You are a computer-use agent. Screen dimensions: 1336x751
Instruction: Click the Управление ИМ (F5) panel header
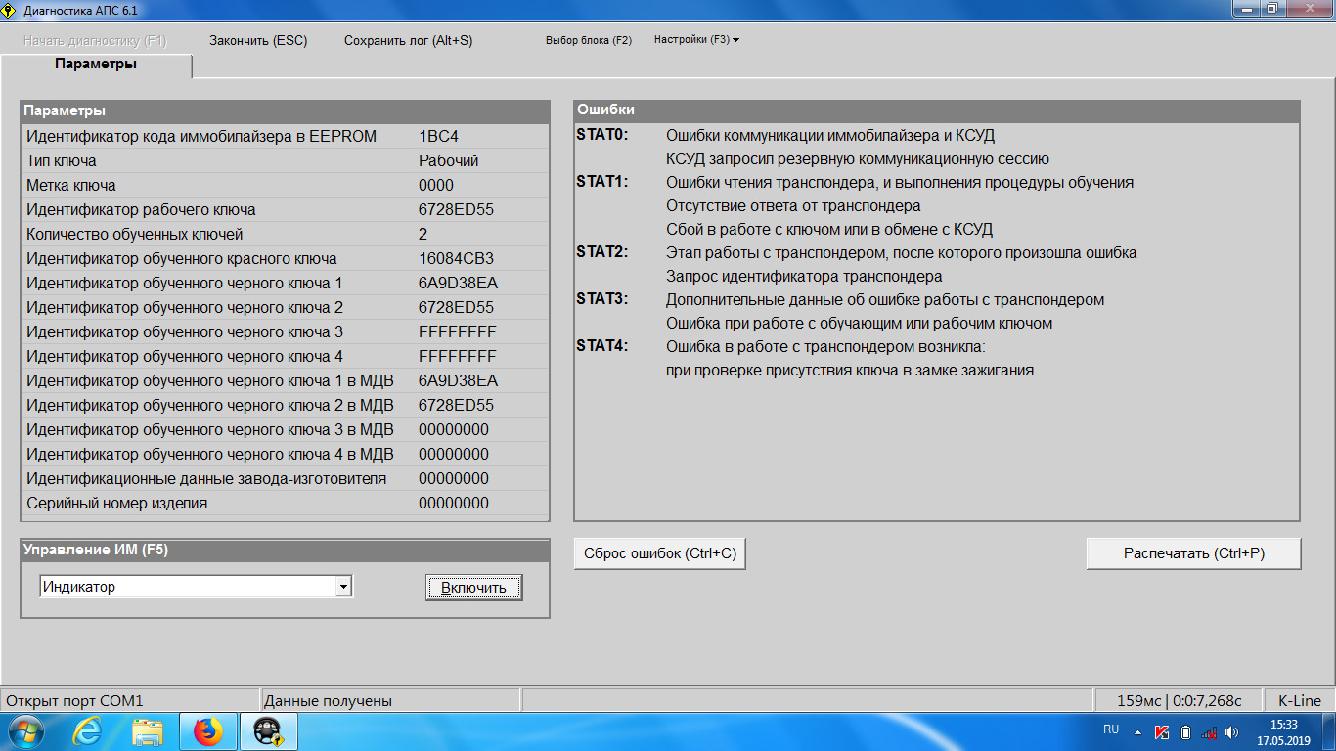tap(285, 551)
